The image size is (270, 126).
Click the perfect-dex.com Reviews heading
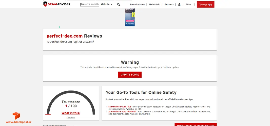coord(74,36)
